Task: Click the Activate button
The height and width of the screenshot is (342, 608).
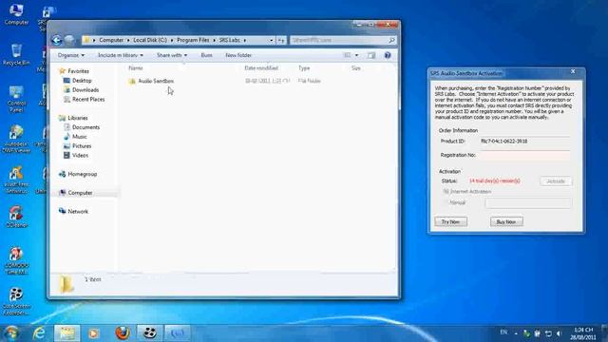Action: pos(556,181)
